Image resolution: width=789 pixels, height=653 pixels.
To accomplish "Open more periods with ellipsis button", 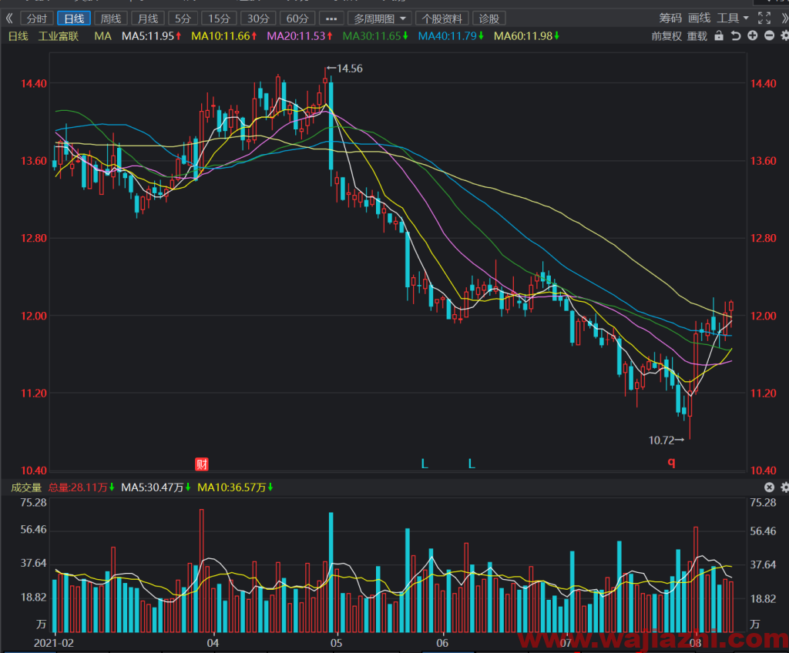I will pos(331,18).
